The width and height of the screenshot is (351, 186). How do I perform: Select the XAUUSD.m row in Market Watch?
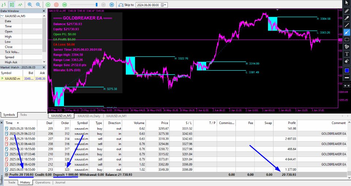pyautogui.click(x=23, y=78)
